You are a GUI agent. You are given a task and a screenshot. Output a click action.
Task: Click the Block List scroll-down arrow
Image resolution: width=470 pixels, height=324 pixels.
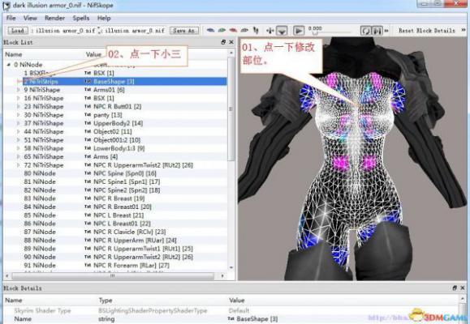(x=231, y=268)
